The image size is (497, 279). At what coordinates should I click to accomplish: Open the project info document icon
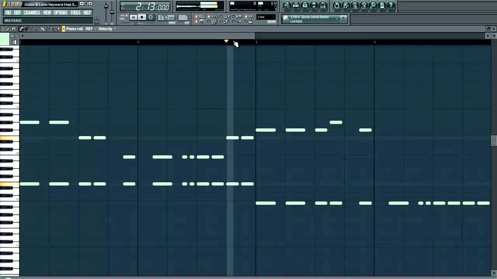pos(382,6)
